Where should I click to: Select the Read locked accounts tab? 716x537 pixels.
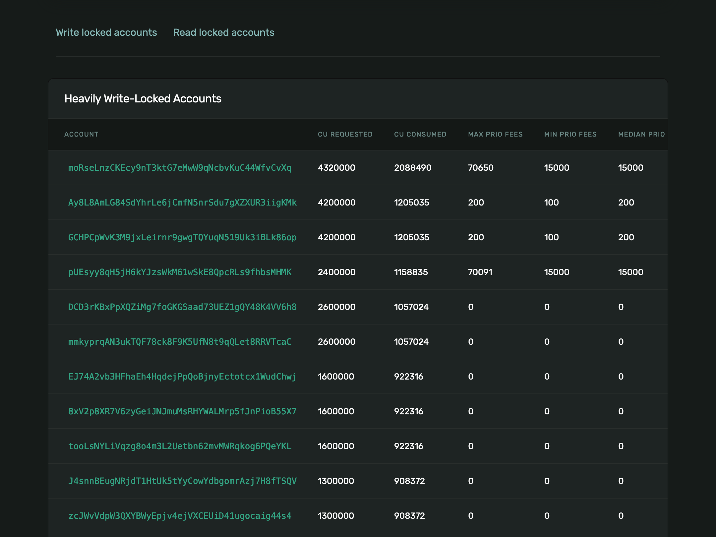[x=224, y=32]
